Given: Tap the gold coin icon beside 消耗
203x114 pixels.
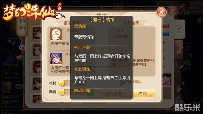Looking at the screenshot, I should 62,83.
